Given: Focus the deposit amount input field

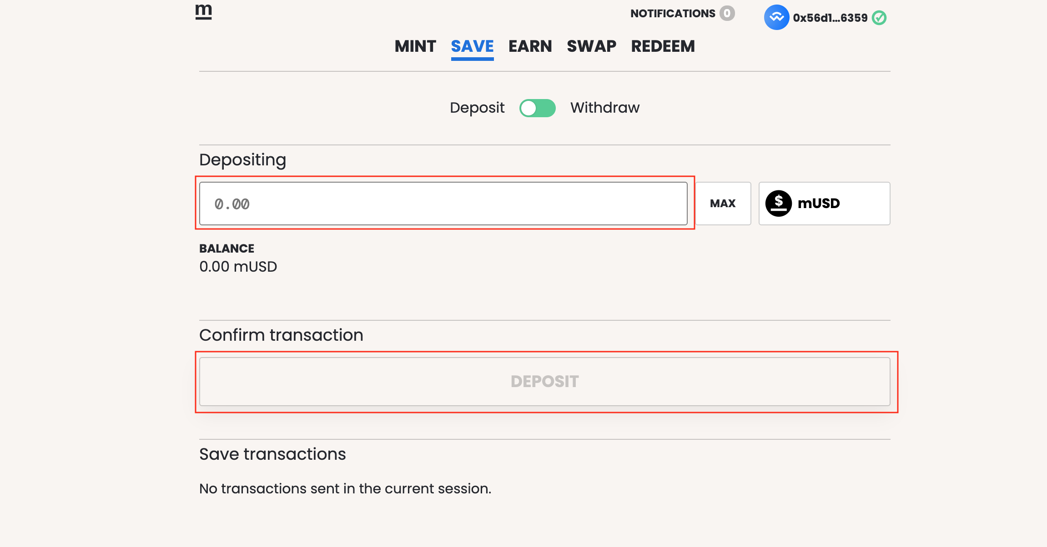Looking at the screenshot, I should (443, 204).
